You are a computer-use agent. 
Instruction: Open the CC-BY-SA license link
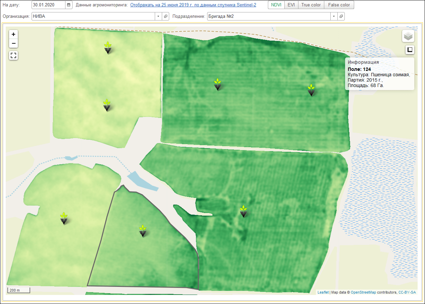407,292
